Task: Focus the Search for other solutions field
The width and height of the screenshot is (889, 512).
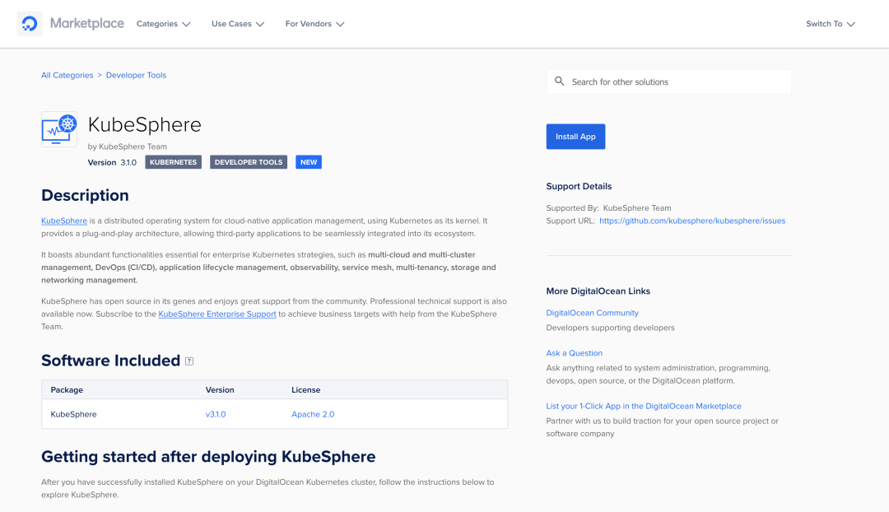Action: 668,81
